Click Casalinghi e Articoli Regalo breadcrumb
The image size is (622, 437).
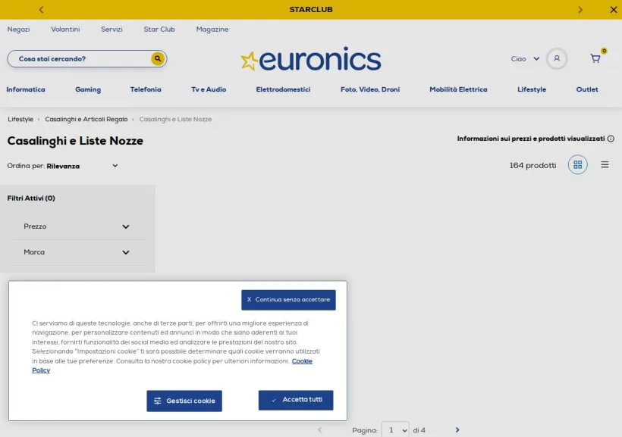[x=86, y=119]
